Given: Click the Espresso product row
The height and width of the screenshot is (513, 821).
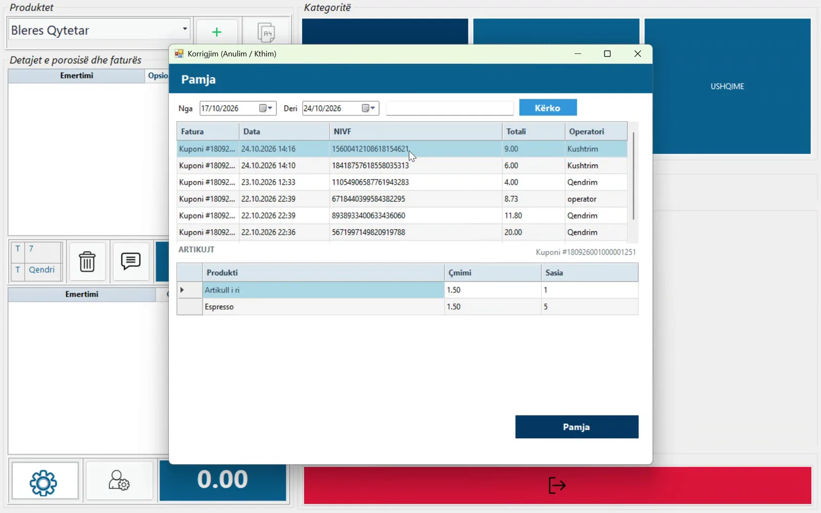Looking at the screenshot, I should tap(407, 307).
